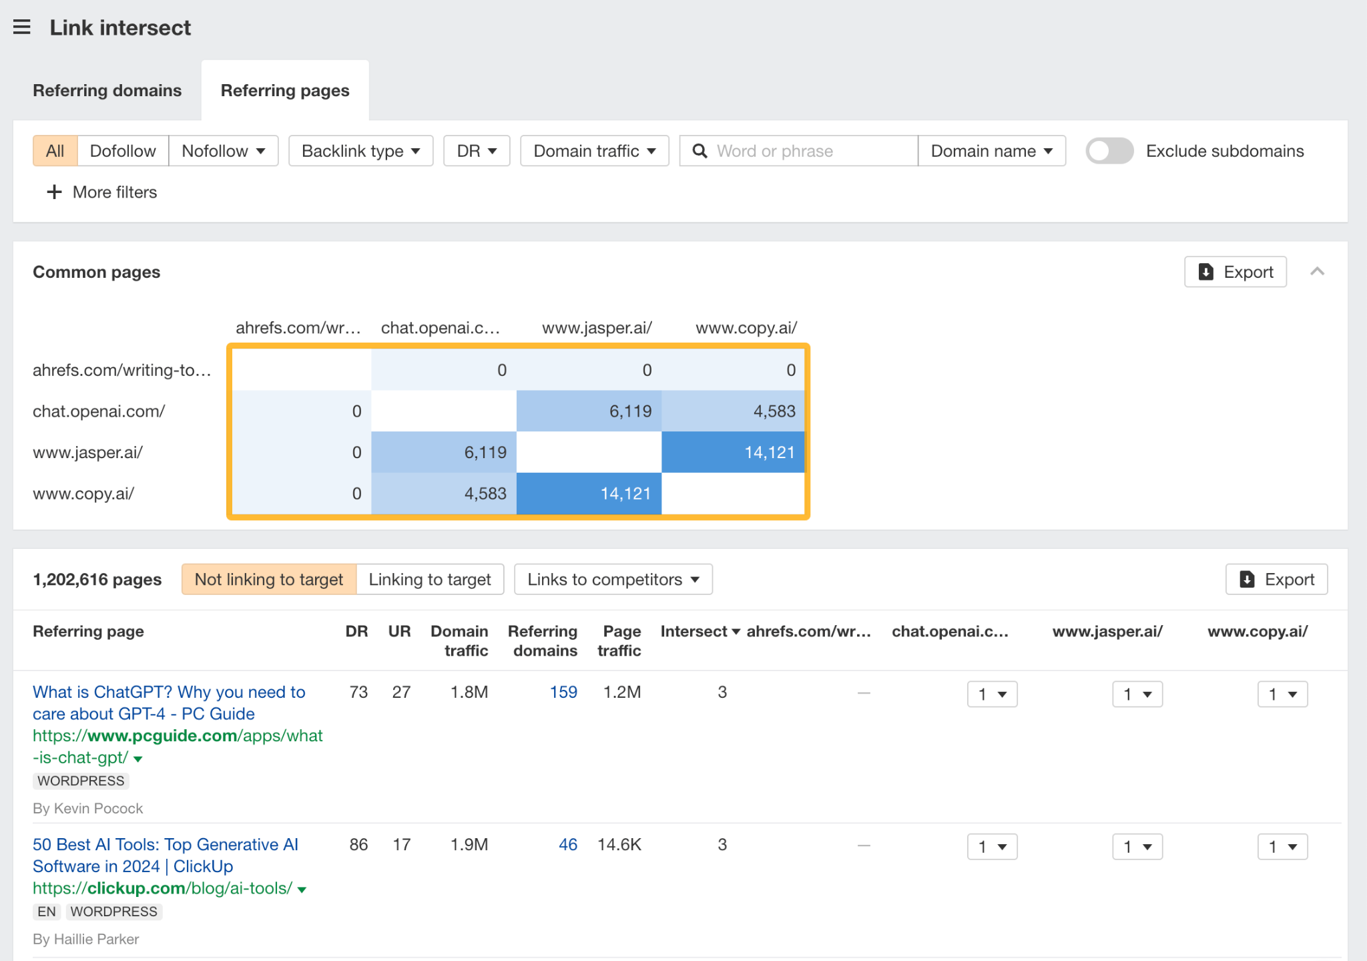1367x961 pixels.
Task: Click the magnifier icon in the word filter
Action: tap(700, 151)
